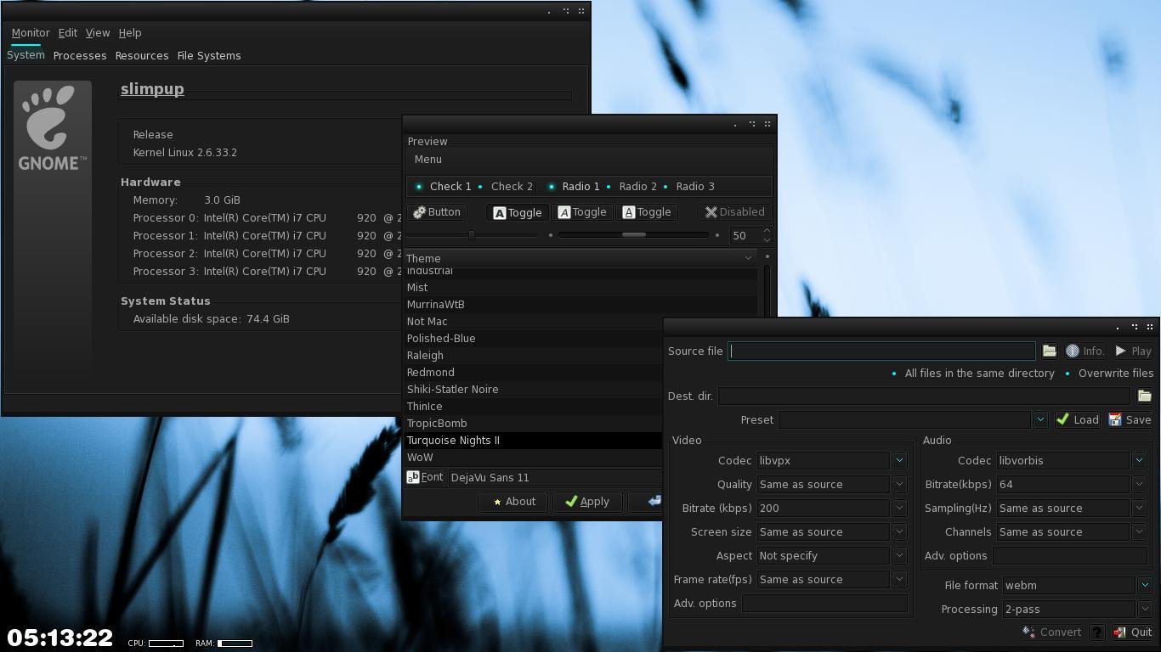Open the File format dropdown arrow
This screenshot has width=1161, height=652.
point(1145,585)
